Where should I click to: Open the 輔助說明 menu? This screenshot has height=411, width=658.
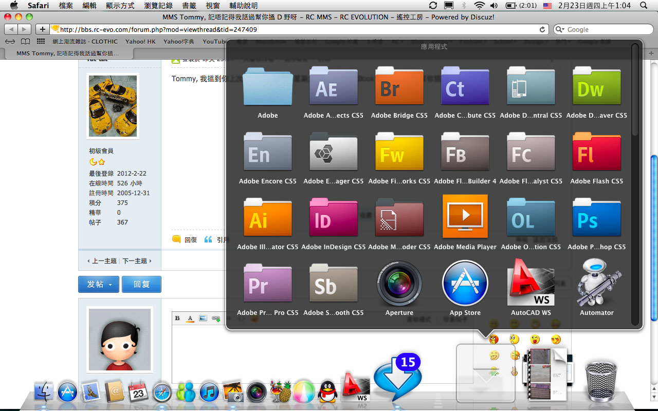[x=244, y=6]
